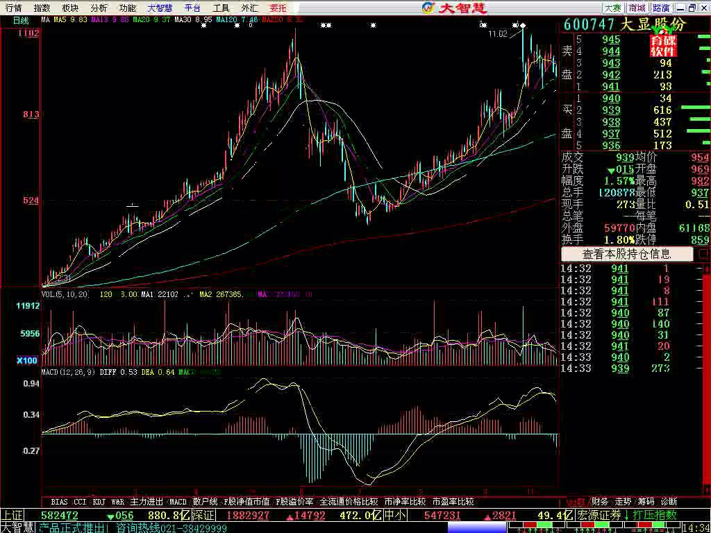The width and height of the screenshot is (711, 533).
Task: Switch to the BIAS indicator tab
Action: pyautogui.click(x=60, y=502)
